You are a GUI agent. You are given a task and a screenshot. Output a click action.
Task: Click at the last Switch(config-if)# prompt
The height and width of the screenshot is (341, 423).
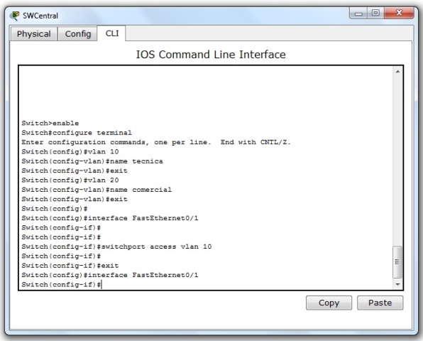(62, 285)
